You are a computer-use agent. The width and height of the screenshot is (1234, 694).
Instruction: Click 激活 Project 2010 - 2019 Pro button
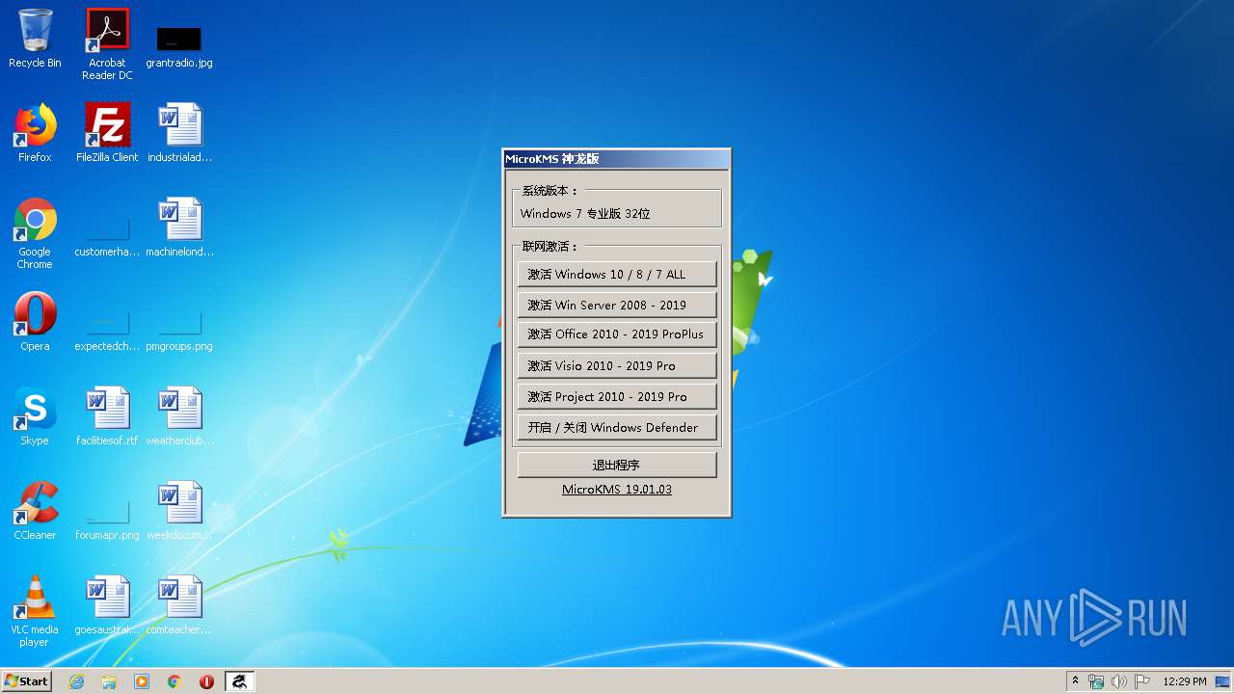click(617, 396)
